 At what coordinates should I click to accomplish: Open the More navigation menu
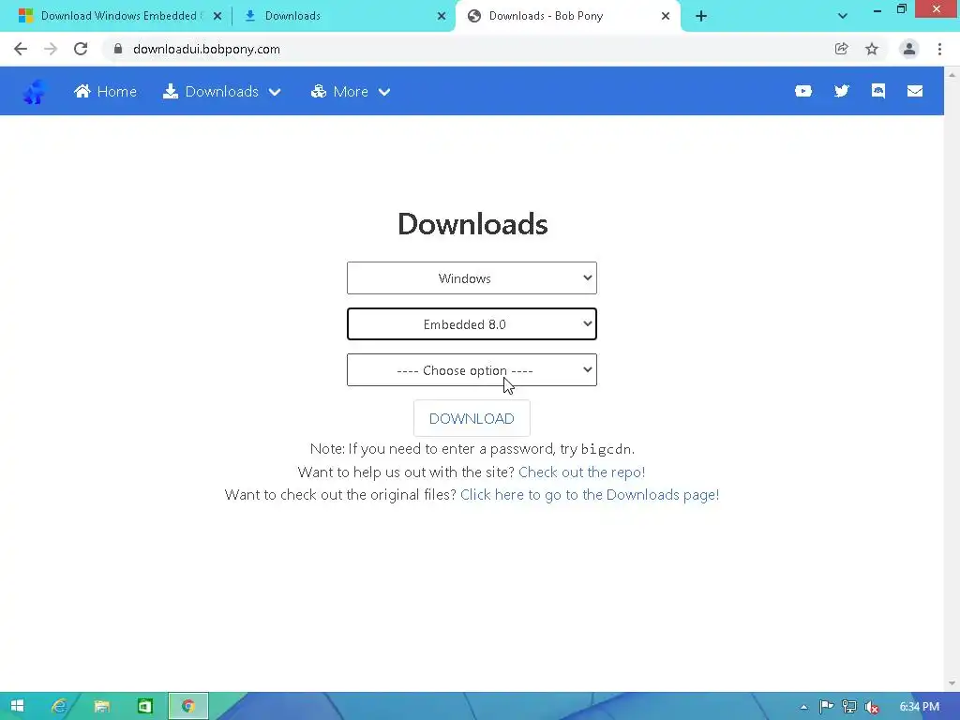click(x=351, y=91)
